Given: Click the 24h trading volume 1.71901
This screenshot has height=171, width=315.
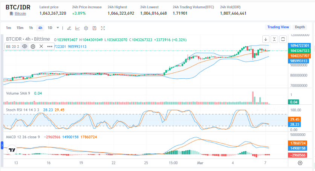Looking at the screenshot, I should pos(180,13).
